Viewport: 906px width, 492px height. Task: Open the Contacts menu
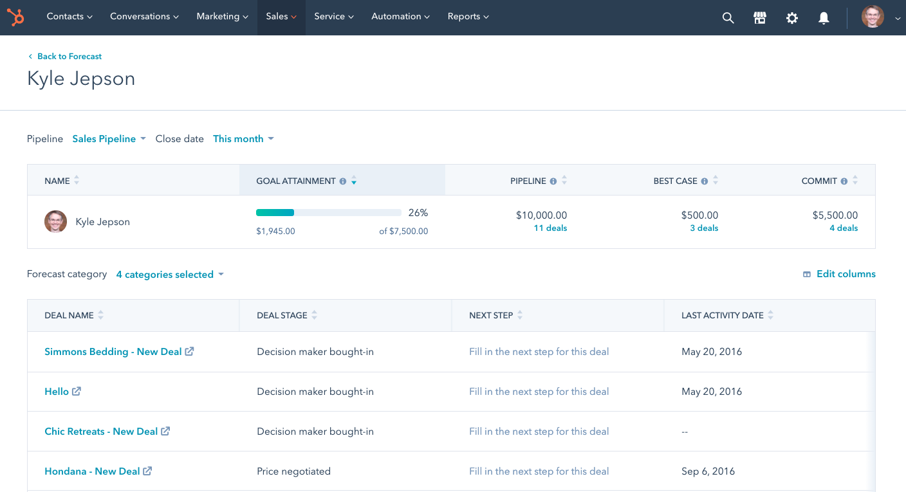coord(69,17)
